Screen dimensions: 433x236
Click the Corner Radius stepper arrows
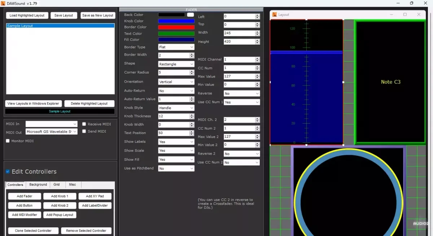pos(192,72)
